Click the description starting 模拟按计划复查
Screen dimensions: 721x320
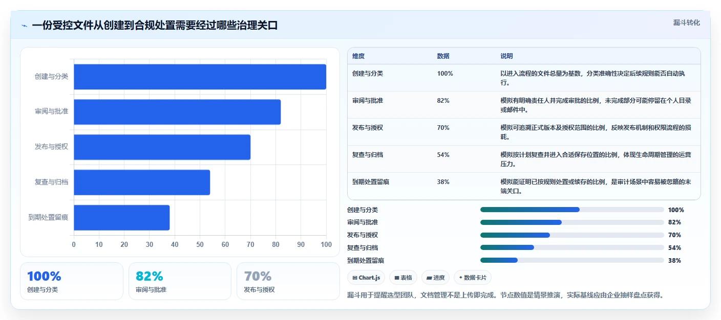click(596, 159)
